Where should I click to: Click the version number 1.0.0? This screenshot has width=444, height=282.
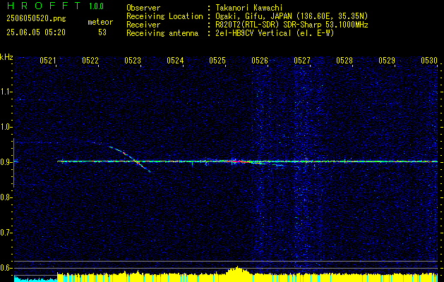pyautogui.click(x=96, y=6)
